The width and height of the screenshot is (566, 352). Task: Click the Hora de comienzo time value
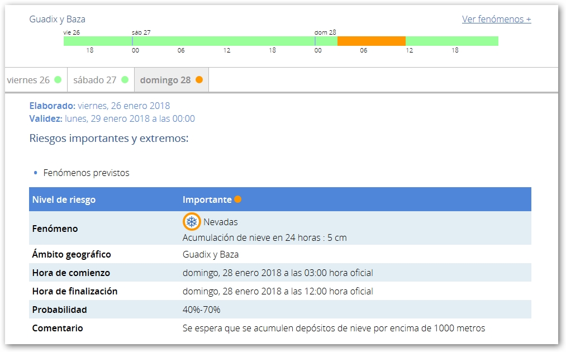[x=278, y=273]
